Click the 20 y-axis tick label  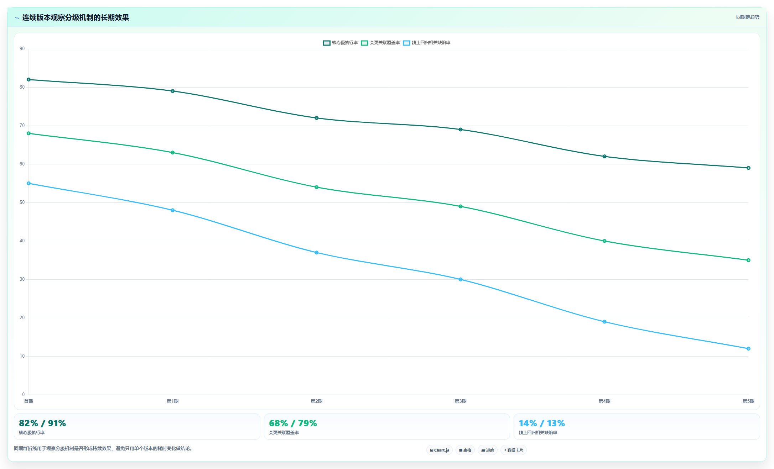tap(22, 318)
